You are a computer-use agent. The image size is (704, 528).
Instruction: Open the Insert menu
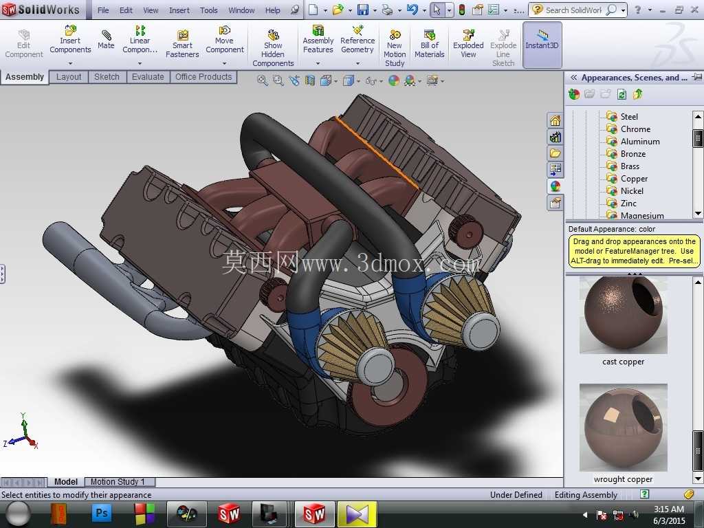[179, 10]
